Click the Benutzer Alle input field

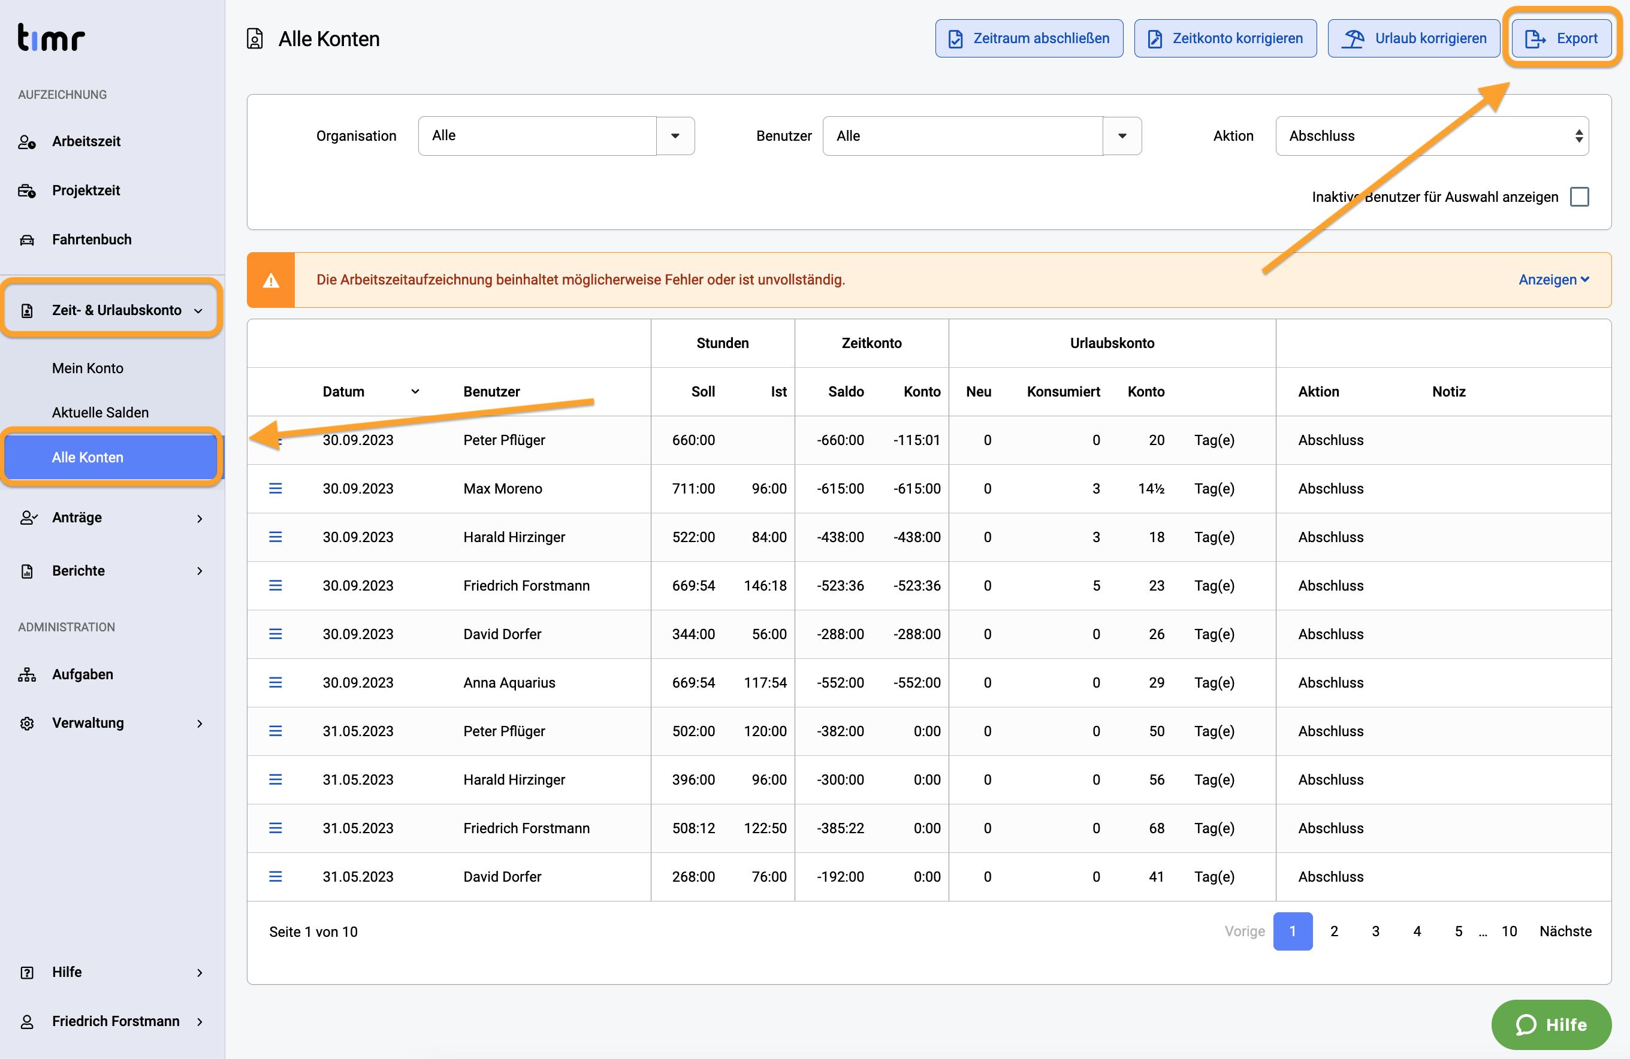pos(962,135)
